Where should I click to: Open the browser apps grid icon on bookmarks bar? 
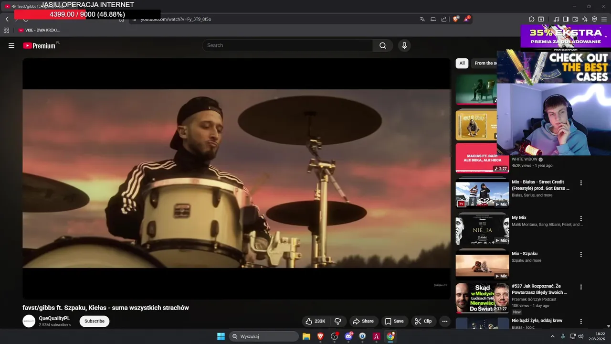(6, 30)
